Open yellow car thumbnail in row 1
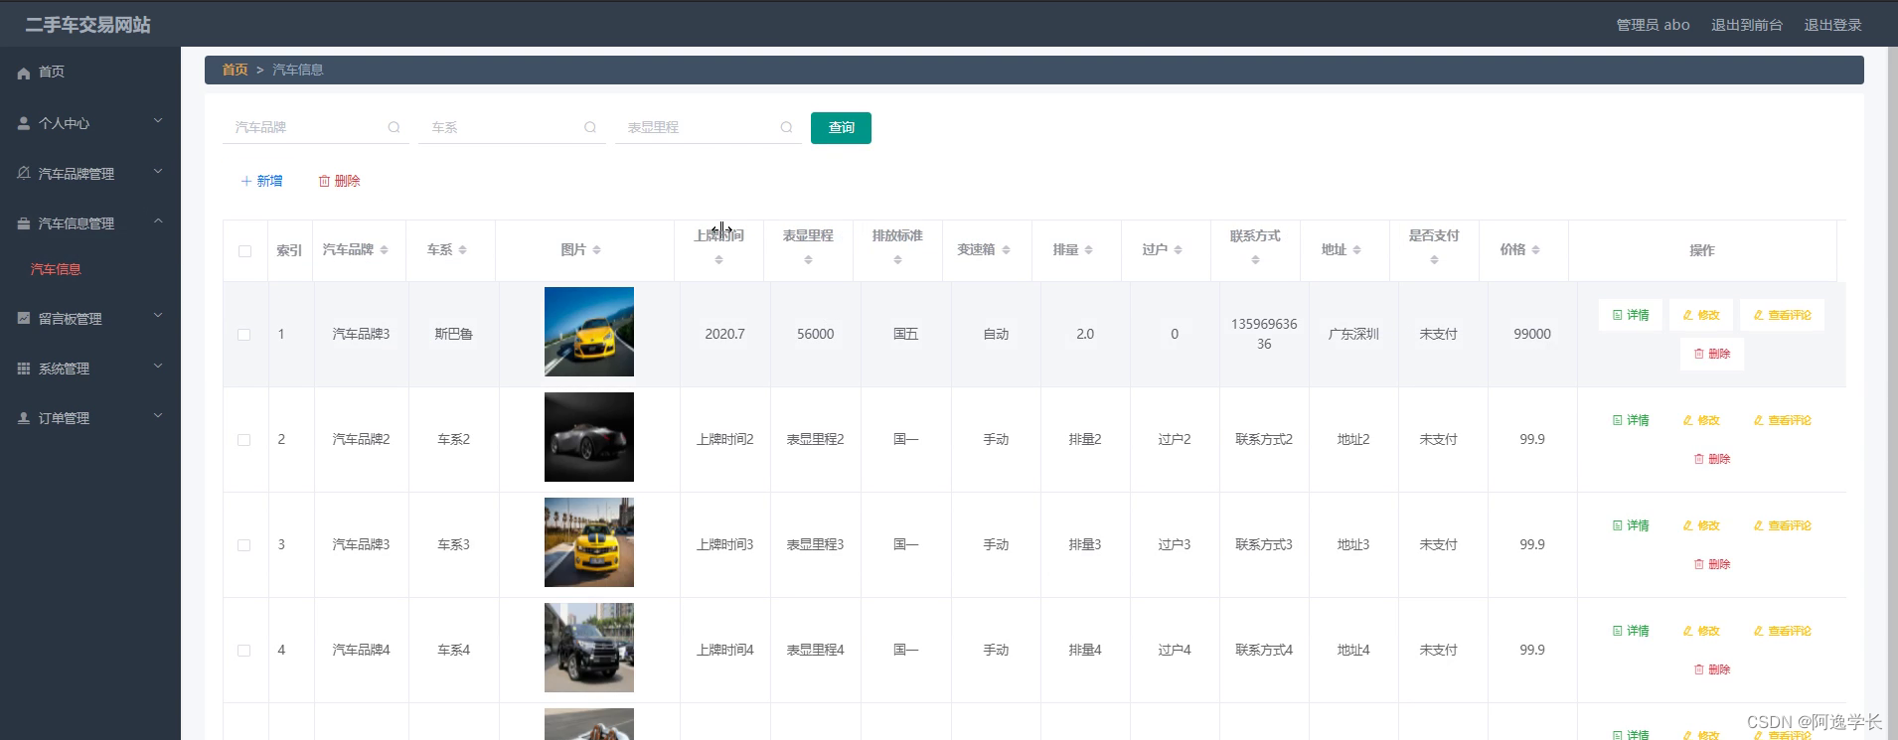This screenshot has height=740, width=1898. [x=589, y=332]
